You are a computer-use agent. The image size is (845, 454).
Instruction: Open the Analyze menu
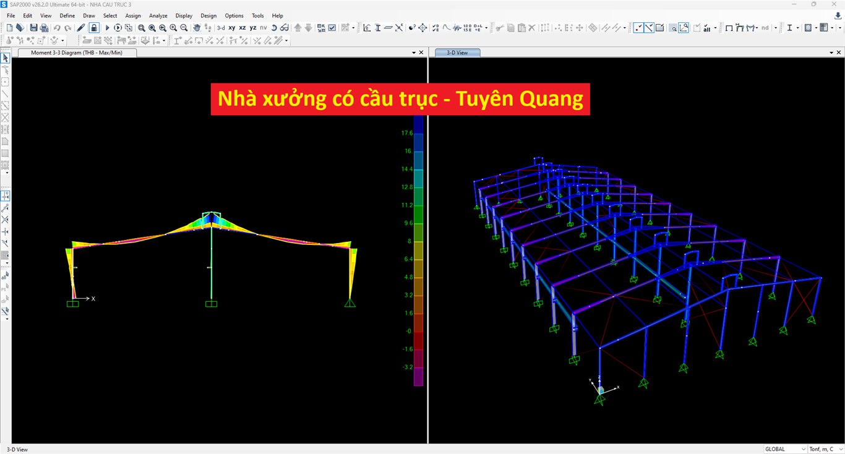click(158, 15)
